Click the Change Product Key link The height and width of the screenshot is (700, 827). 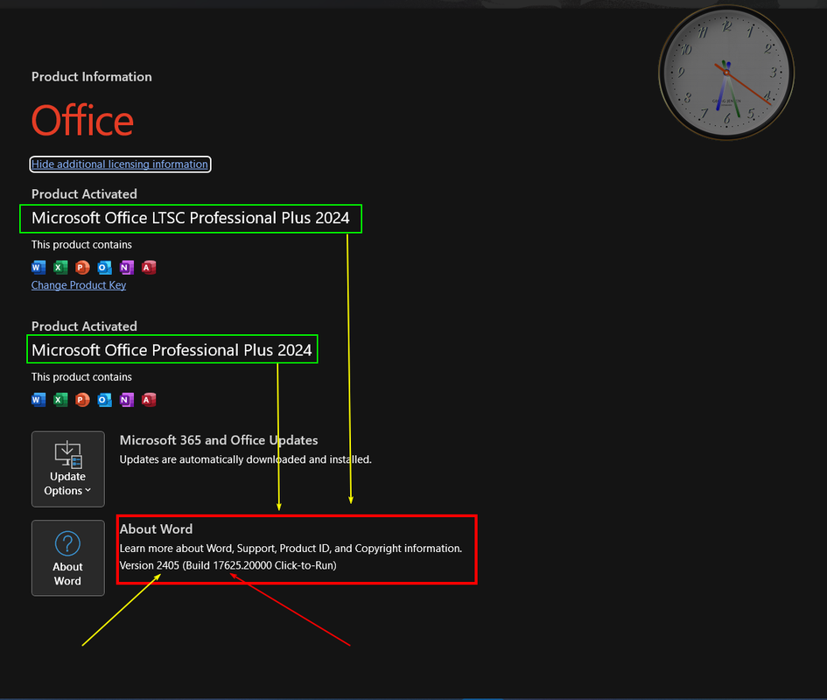[79, 285]
